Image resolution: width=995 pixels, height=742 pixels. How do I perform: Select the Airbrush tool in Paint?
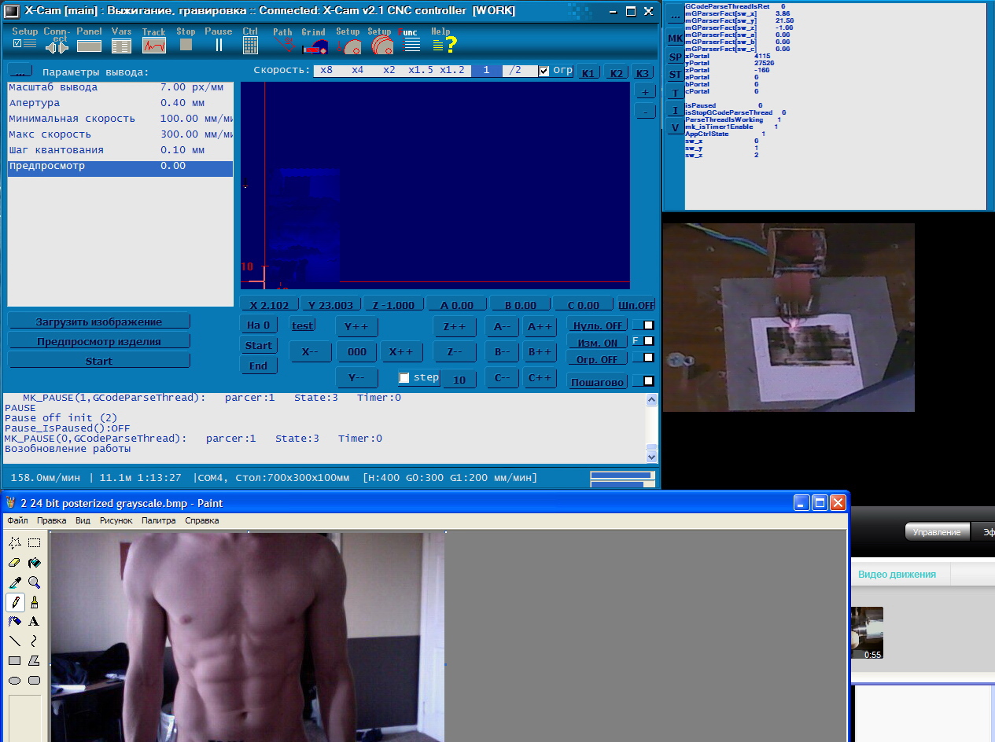(15, 622)
